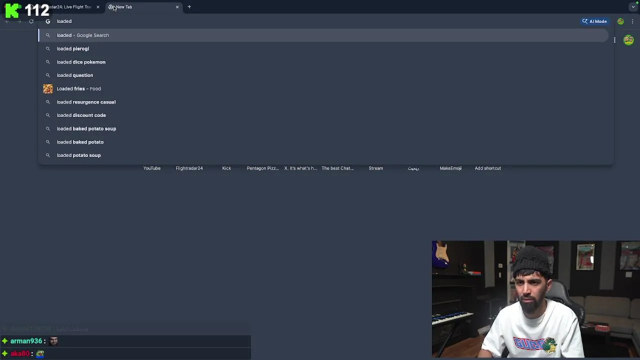Open the Kick shortcut

click(x=226, y=168)
